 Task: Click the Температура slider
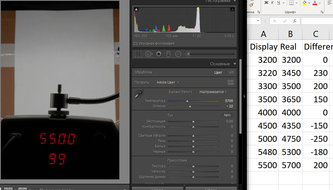tap(193, 101)
